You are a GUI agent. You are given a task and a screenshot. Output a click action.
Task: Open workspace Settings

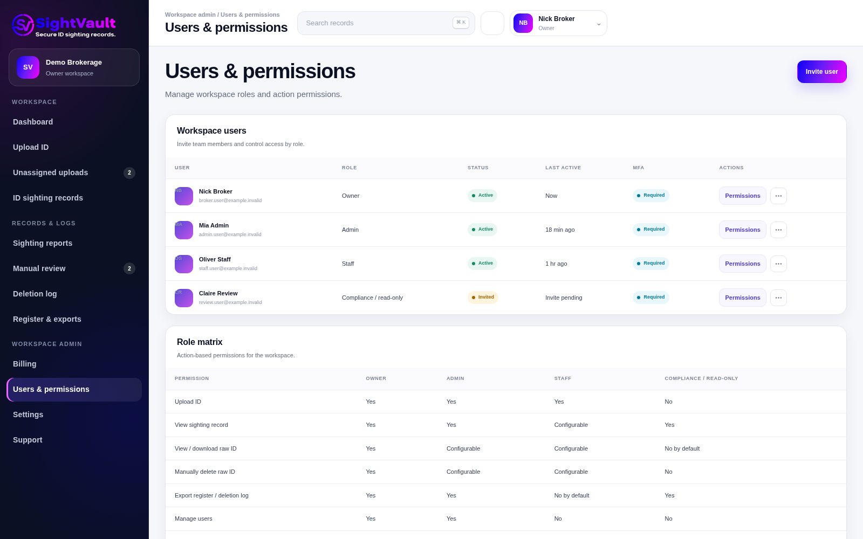pos(74,414)
